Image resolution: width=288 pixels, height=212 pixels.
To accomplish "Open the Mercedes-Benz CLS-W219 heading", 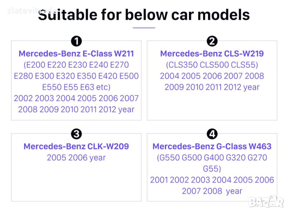I will point(212,54).
